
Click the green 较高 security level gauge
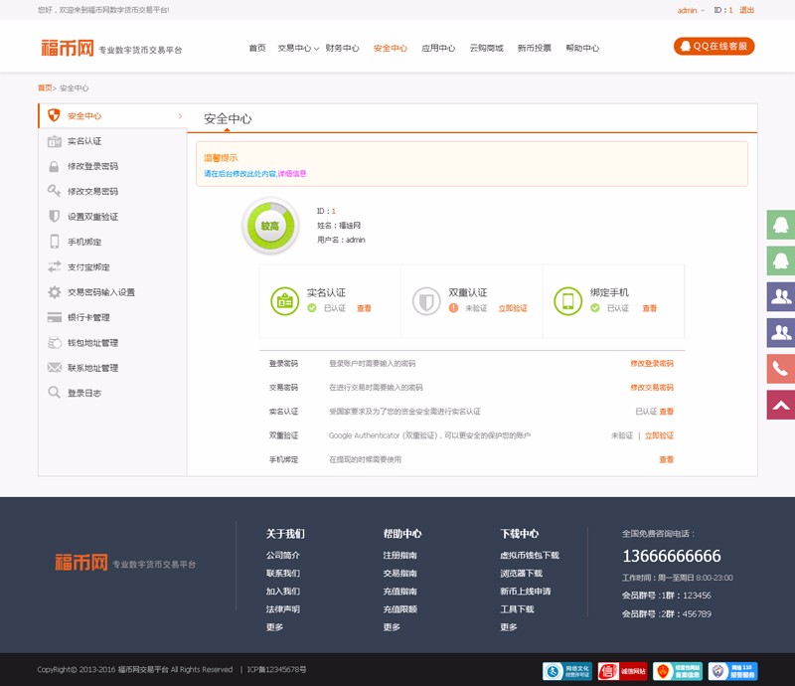(x=270, y=226)
